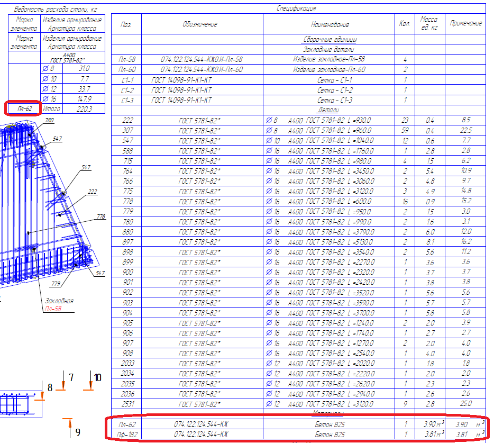This screenshot has width=494, height=443.
Task: Click the Спецификация table title
Action: click(x=297, y=8)
